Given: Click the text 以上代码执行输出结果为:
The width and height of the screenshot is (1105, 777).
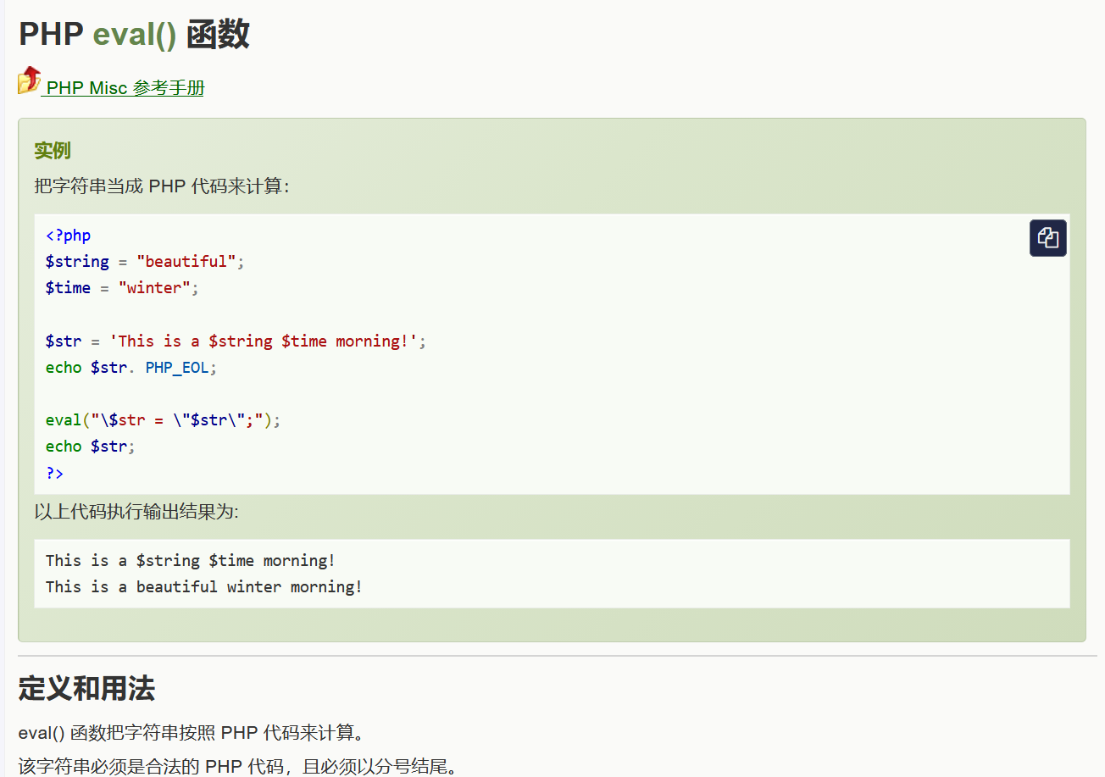Looking at the screenshot, I should 136,512.
